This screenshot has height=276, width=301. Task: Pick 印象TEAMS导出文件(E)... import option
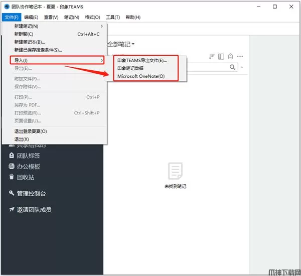[x=142, y=61]
